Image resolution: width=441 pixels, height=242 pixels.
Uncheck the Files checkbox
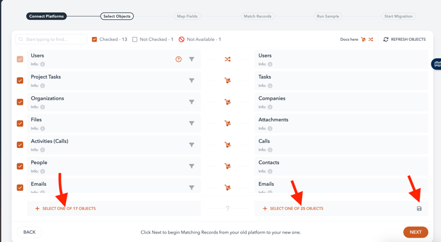pos(20,123)
